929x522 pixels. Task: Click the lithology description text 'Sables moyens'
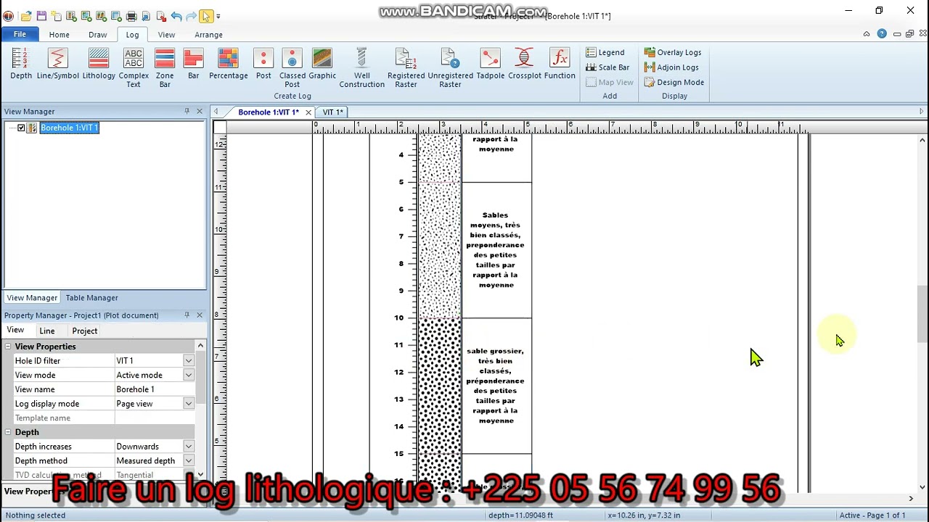point(496,249)
